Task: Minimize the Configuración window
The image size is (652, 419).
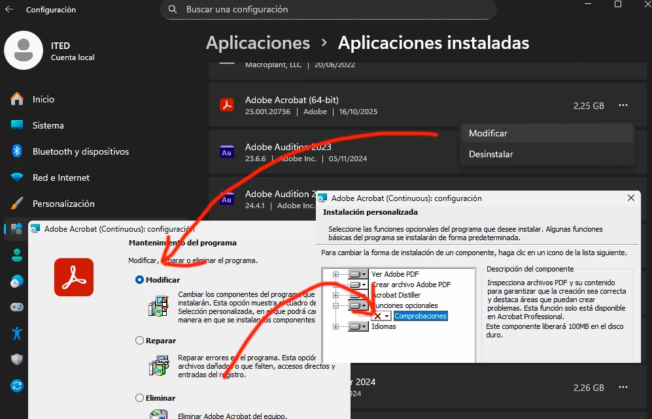Action: [x=588, y=4]
